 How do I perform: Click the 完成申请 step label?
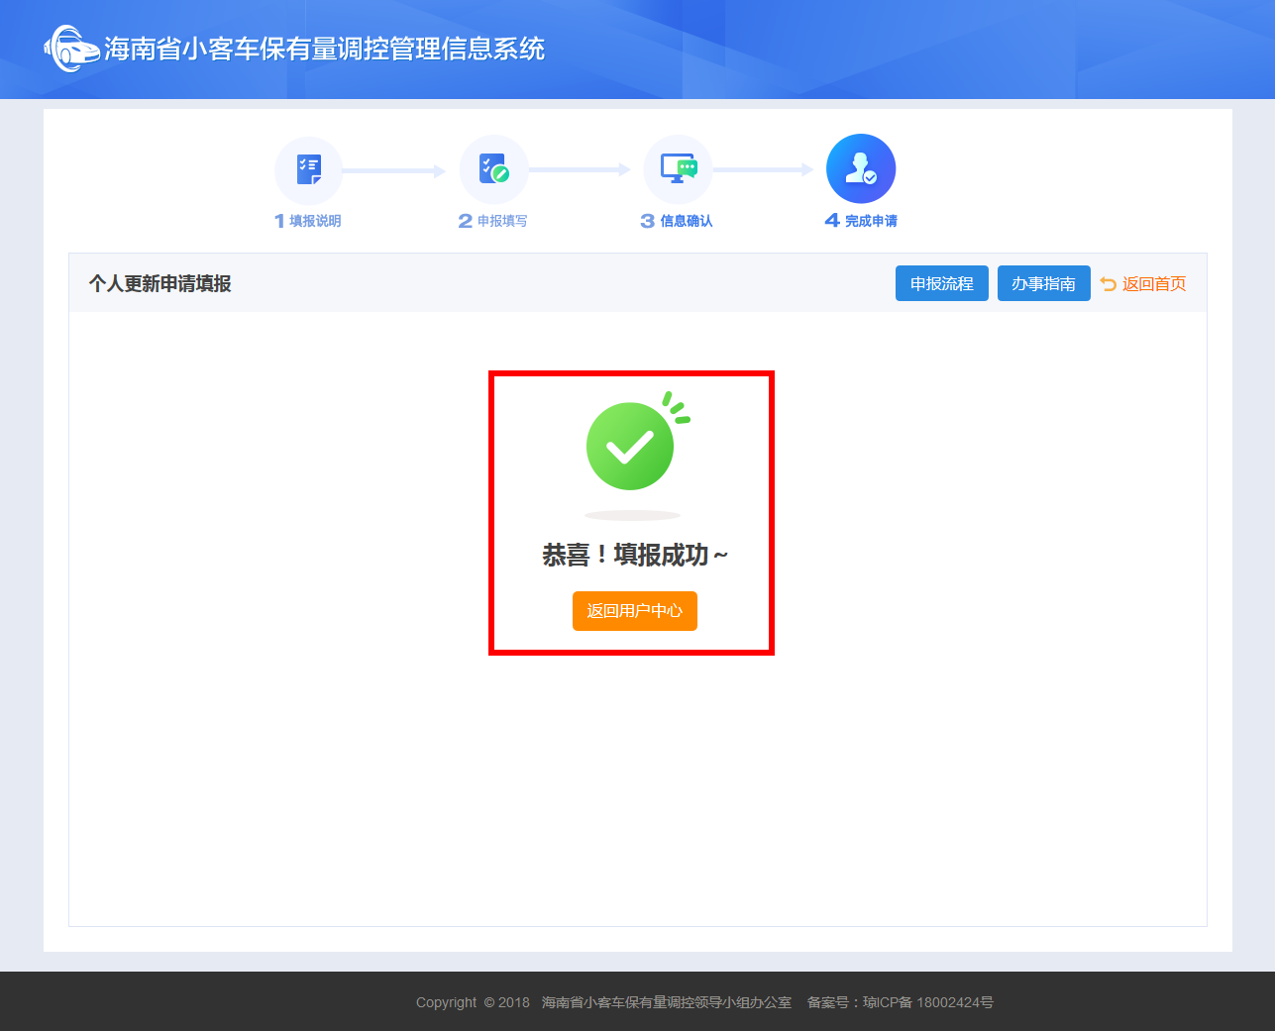(871, 221)
